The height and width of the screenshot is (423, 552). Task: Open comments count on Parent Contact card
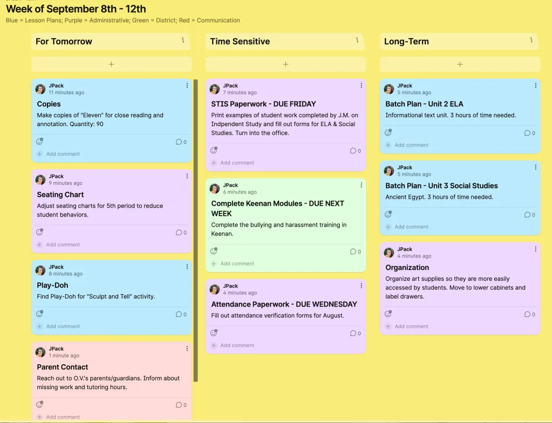[181, 405]
